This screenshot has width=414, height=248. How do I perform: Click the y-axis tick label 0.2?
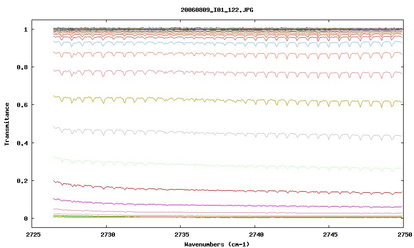(22, 181)
